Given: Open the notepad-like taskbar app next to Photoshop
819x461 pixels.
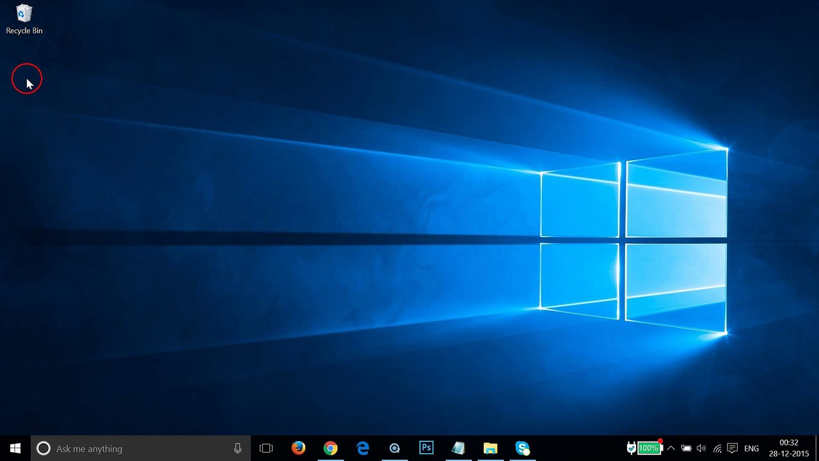Looking at the screenshot, I should [458, 448].
